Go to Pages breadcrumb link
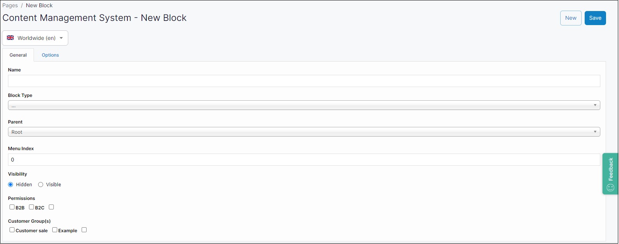This screenshot has height=244, width=619. coord(10,5)
